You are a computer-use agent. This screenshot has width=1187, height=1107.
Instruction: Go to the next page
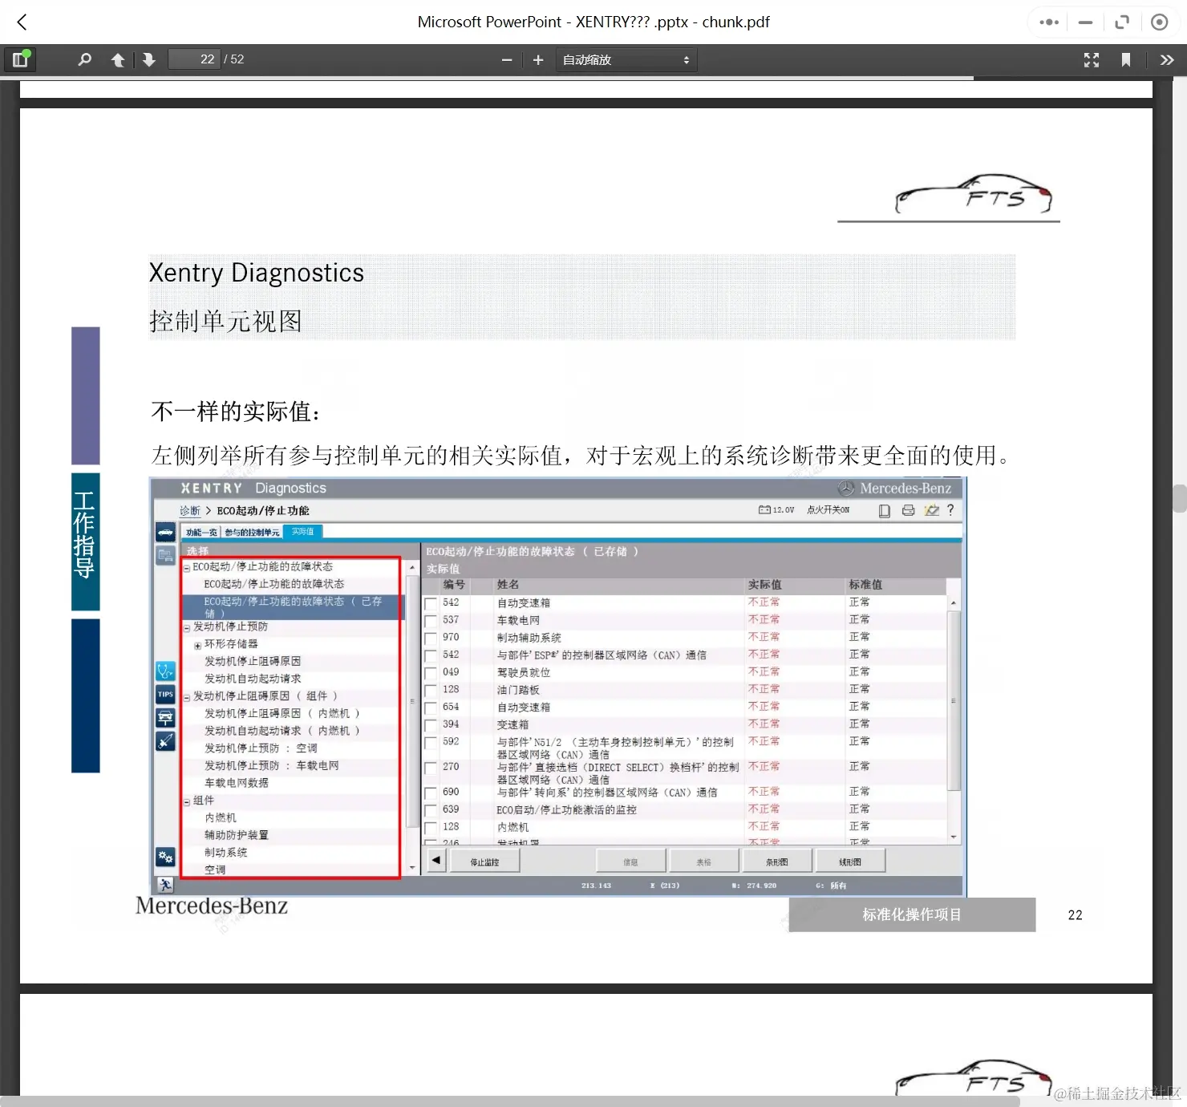coord(149,59)
